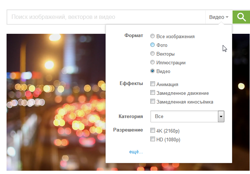Open the Категория combo box showing Все

(x=184, y=117)
